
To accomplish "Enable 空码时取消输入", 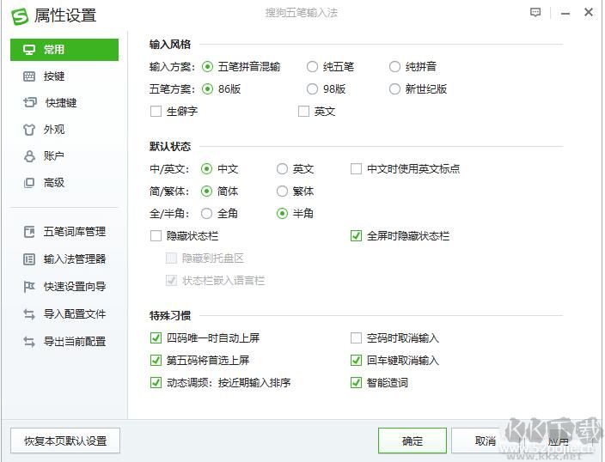I will (x=356, y=338).
